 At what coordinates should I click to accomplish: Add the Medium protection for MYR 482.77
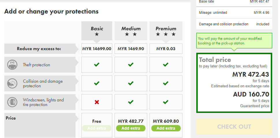(x=131, y=128)
